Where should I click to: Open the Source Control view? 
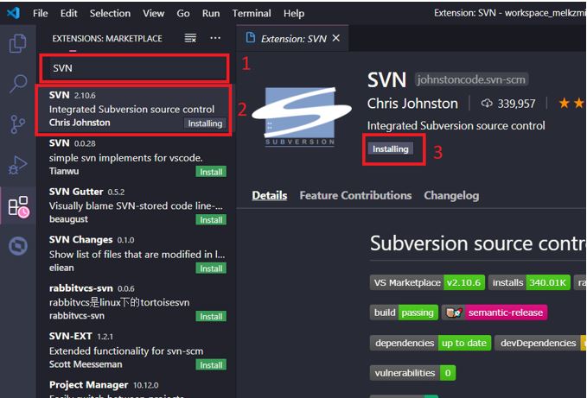17,123
